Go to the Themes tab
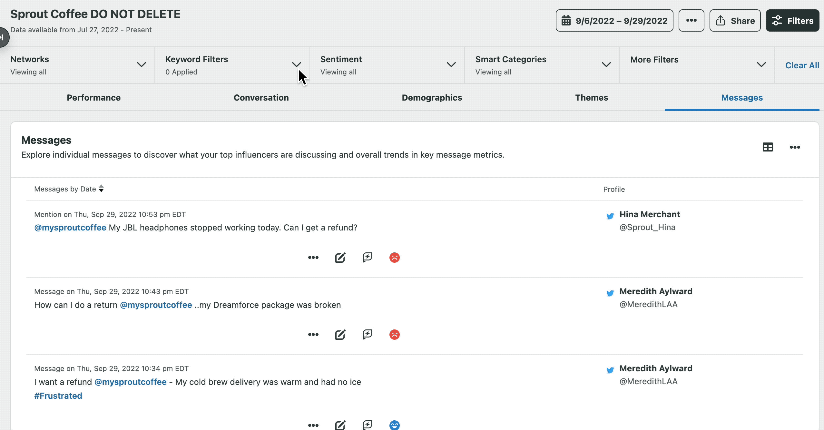The width and height of the screenshot is (824, 430). (x=592, y=98)
